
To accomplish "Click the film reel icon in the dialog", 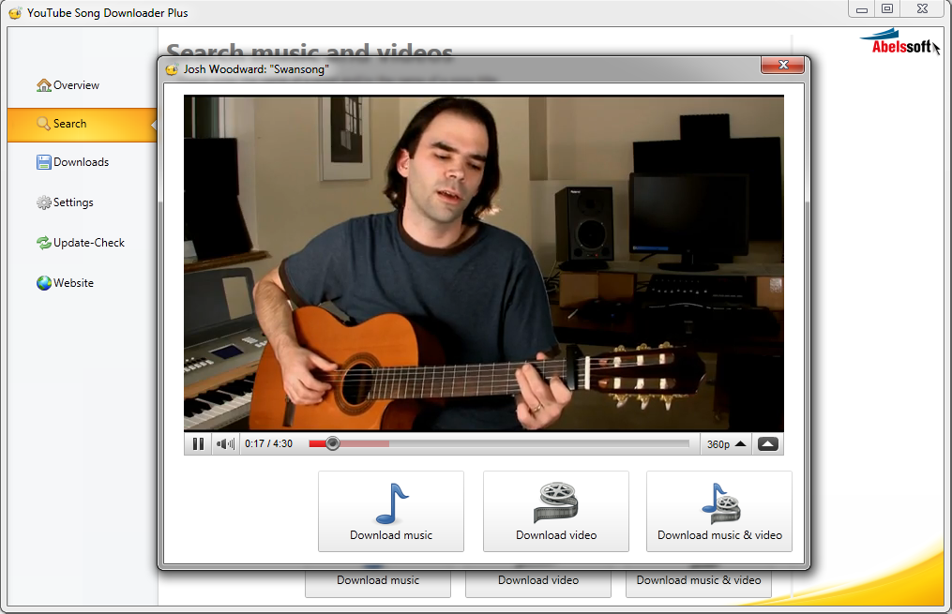I will [556, 502].
